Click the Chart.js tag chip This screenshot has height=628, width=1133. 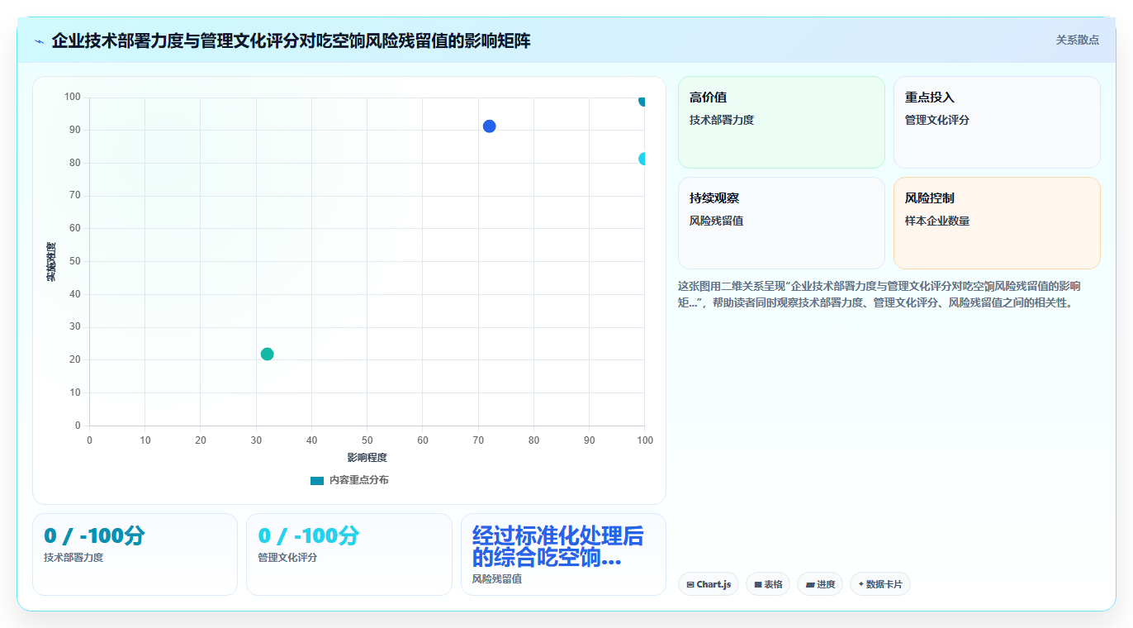pyautogui.click(x=709, y=584)
